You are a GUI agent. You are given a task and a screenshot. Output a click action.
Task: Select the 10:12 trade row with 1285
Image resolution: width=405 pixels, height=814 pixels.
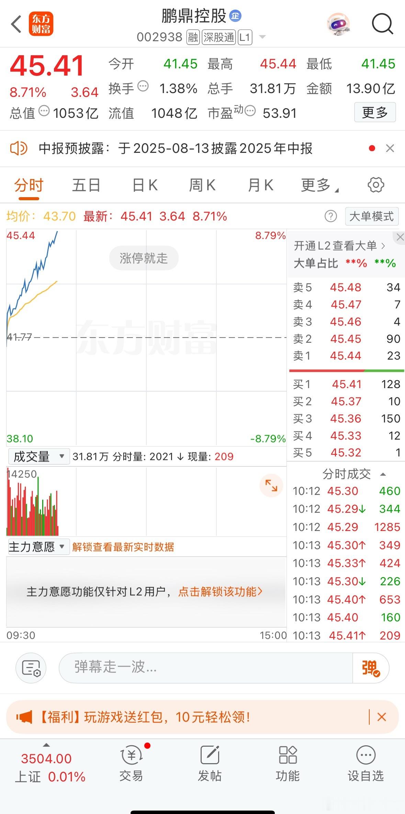click(346, 527)
